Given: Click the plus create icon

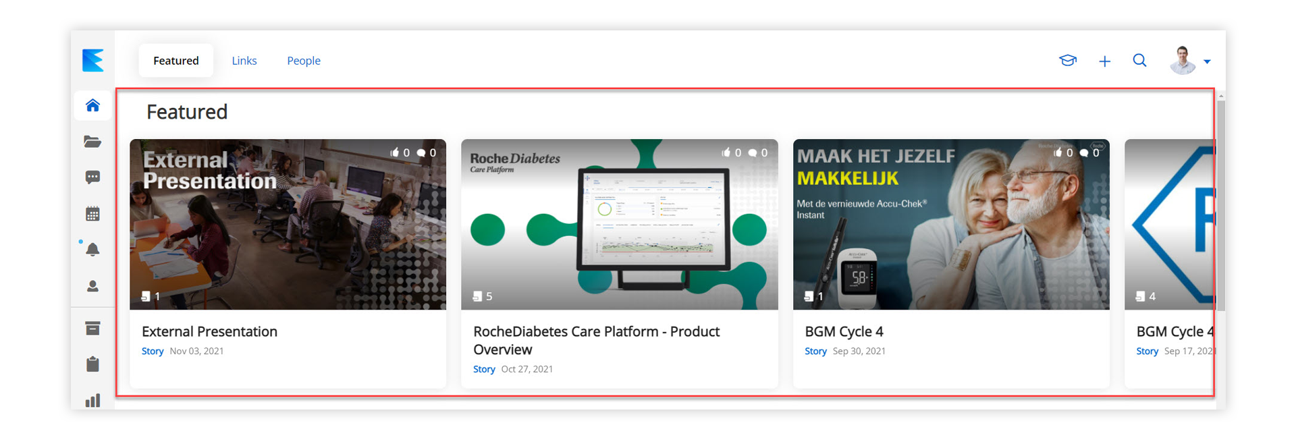Looking at the screenshot, I should 1104,61.
